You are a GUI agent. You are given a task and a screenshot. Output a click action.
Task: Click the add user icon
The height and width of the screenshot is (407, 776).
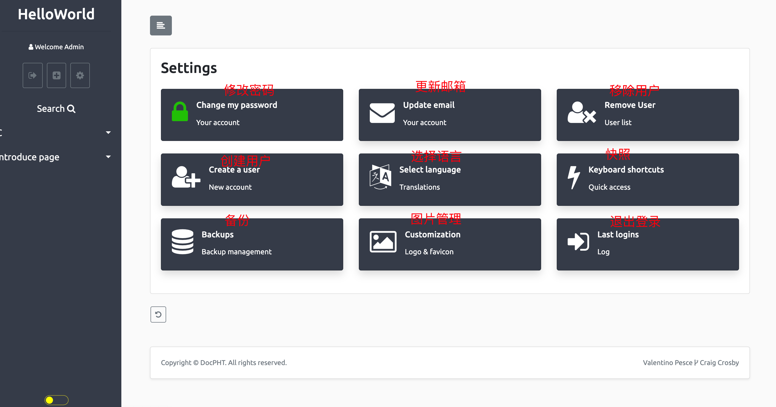pos(186,177)
